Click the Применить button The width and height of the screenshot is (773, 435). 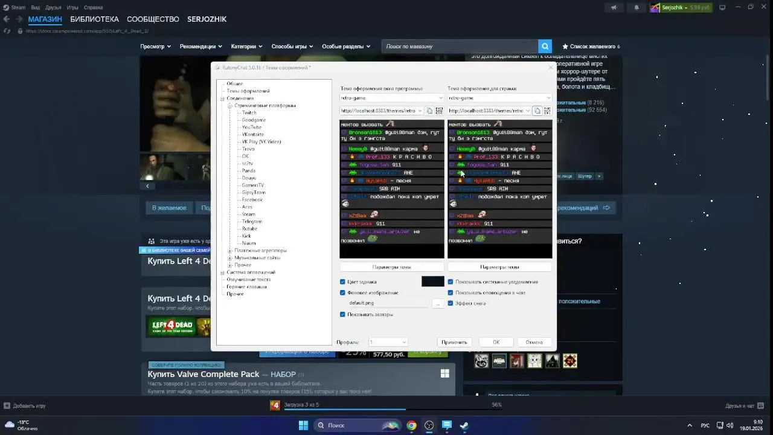click(x=454, y=342)
